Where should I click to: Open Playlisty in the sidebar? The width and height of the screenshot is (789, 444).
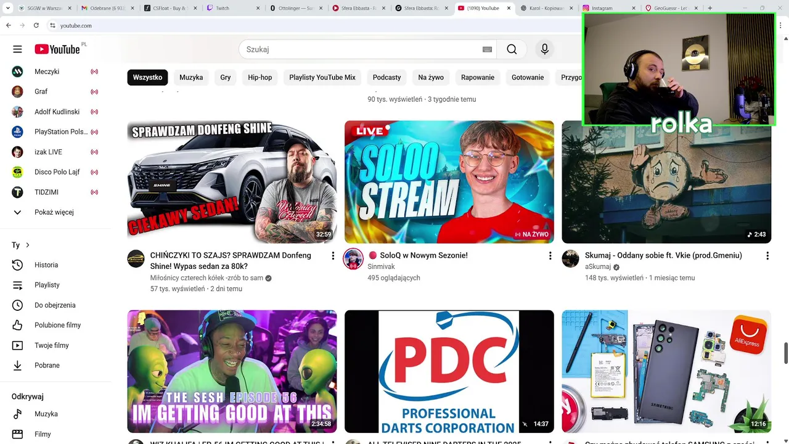tap(55, 285)
